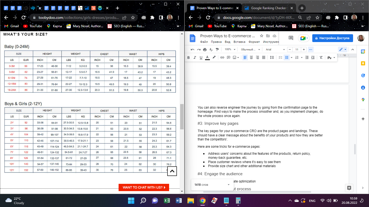Open the highlight color tool in Docs
Image resolution: width=369 pixels, height=207 pixels.
[x=214, y=57]
